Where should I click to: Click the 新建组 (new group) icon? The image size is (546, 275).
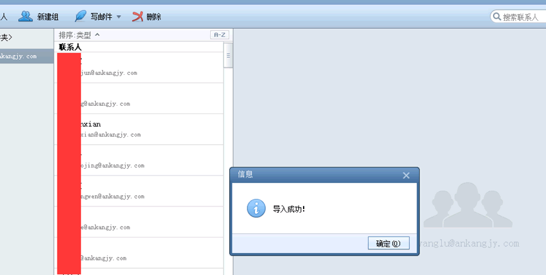(x=25, y=16)
